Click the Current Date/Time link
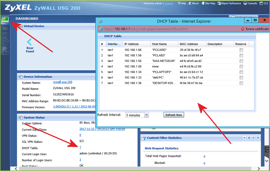 102,129
